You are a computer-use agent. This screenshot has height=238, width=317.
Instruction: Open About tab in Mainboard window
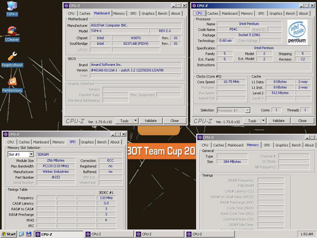pyautogui.click(x=176, y=14)
